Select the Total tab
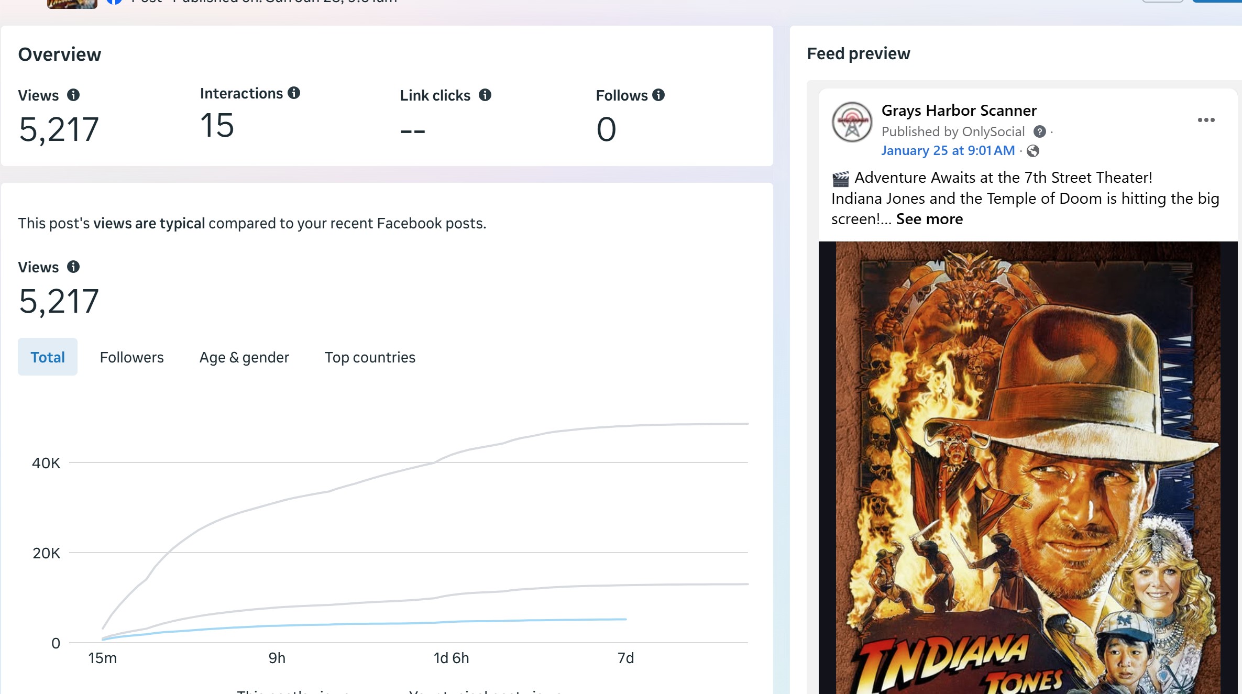 48,357
